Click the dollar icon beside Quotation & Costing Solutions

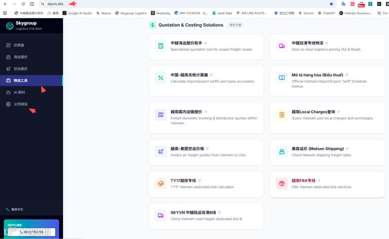[153, 25]
